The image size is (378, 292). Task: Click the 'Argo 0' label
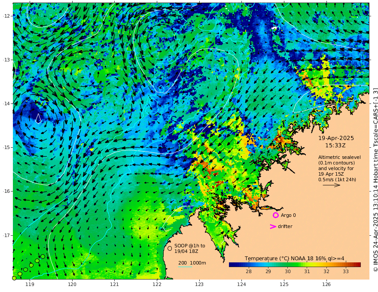click(288, 215)
